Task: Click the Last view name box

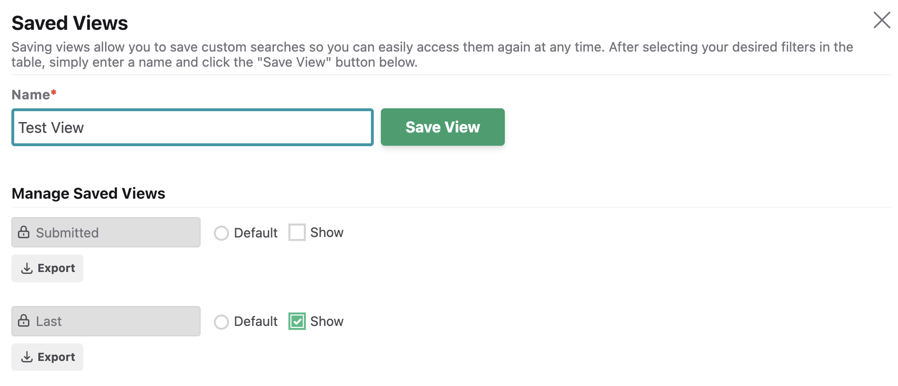Action: tap(106, 321)
